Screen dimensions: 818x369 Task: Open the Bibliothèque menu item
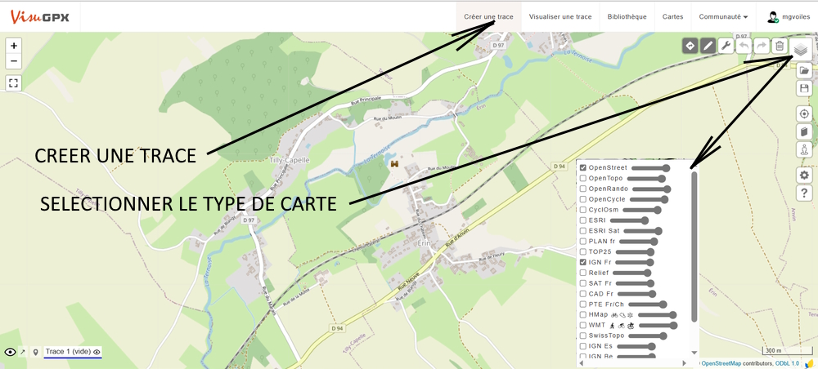(627, 16)
